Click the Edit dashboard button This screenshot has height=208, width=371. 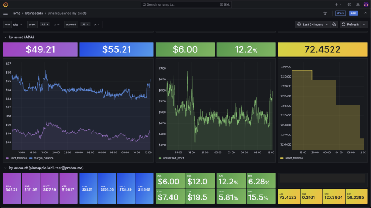(x=353, y=13)
